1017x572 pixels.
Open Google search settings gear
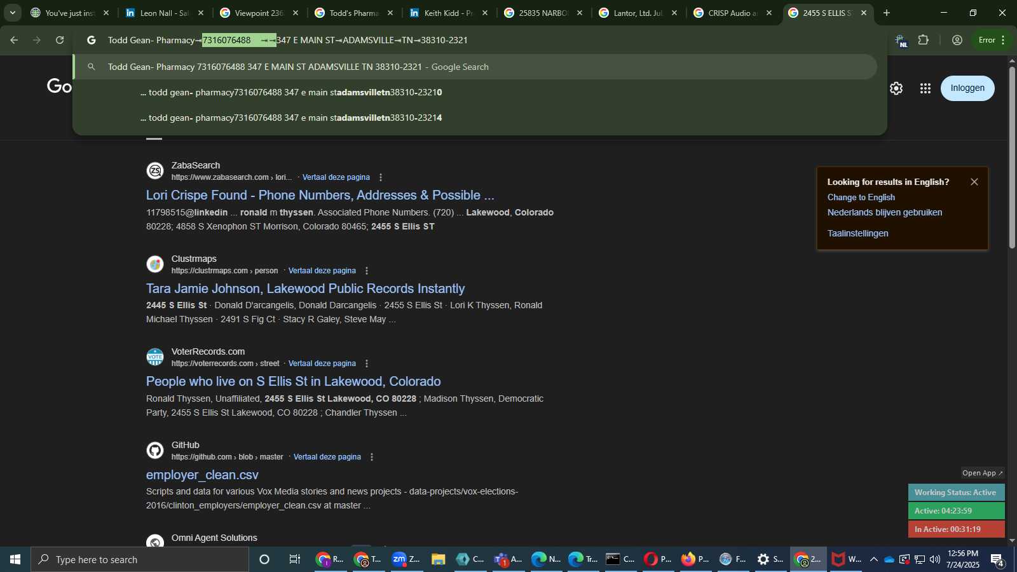896,88
